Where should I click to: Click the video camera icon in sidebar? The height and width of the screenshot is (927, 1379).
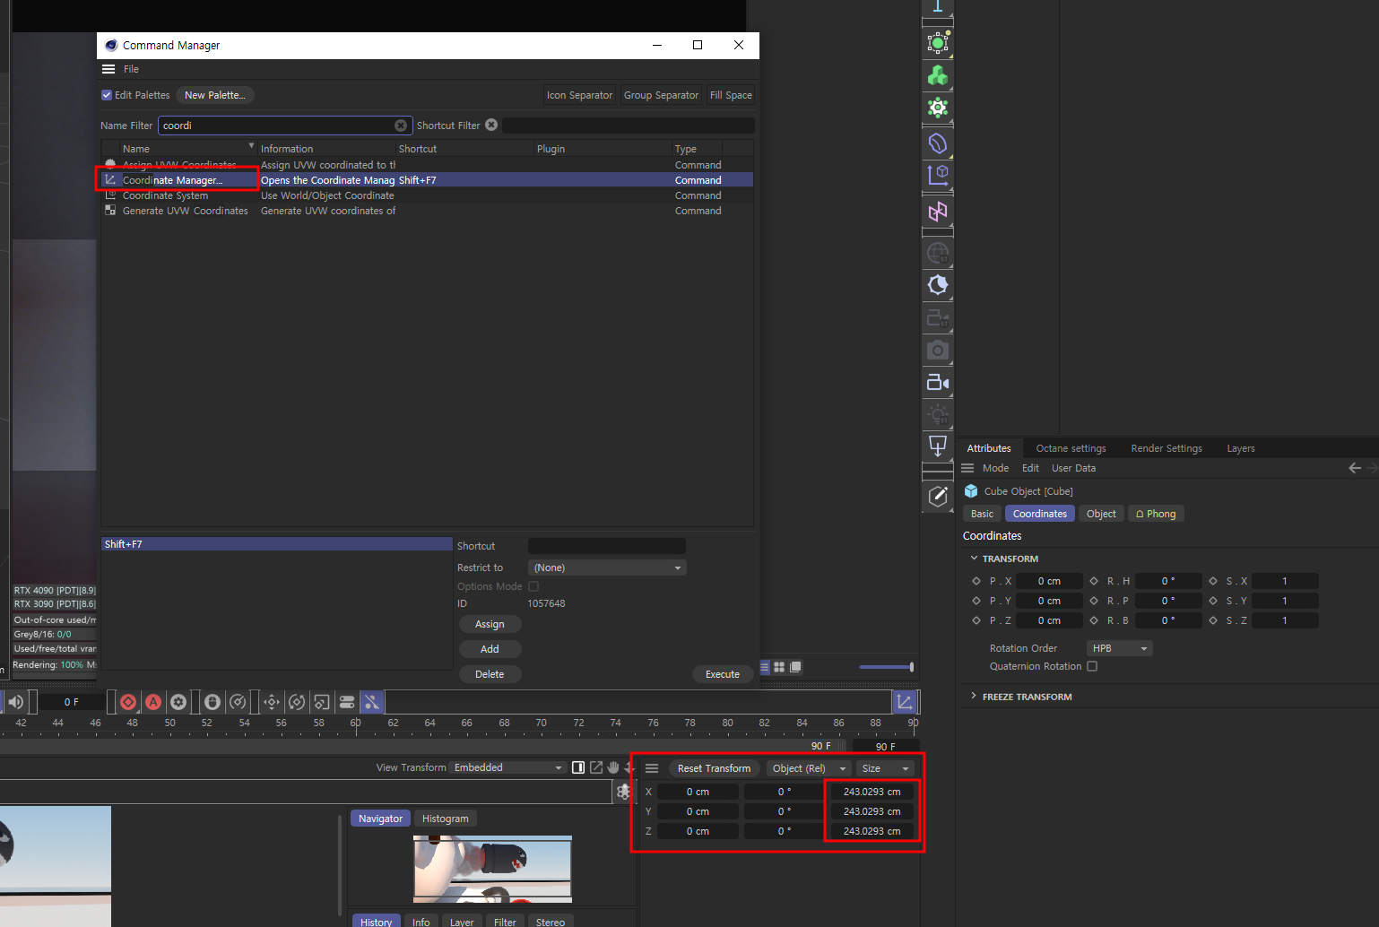click(938, 383)
